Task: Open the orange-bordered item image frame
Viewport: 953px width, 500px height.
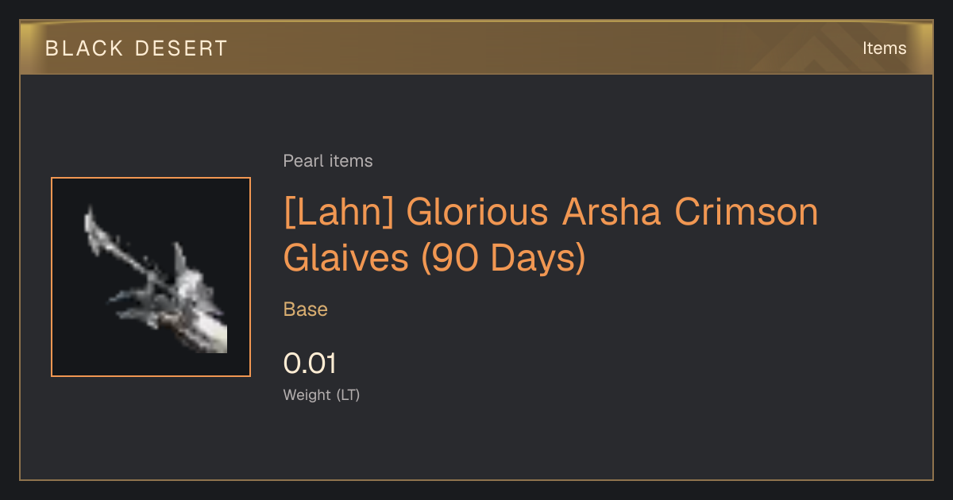Action: (x=151, y=277)
